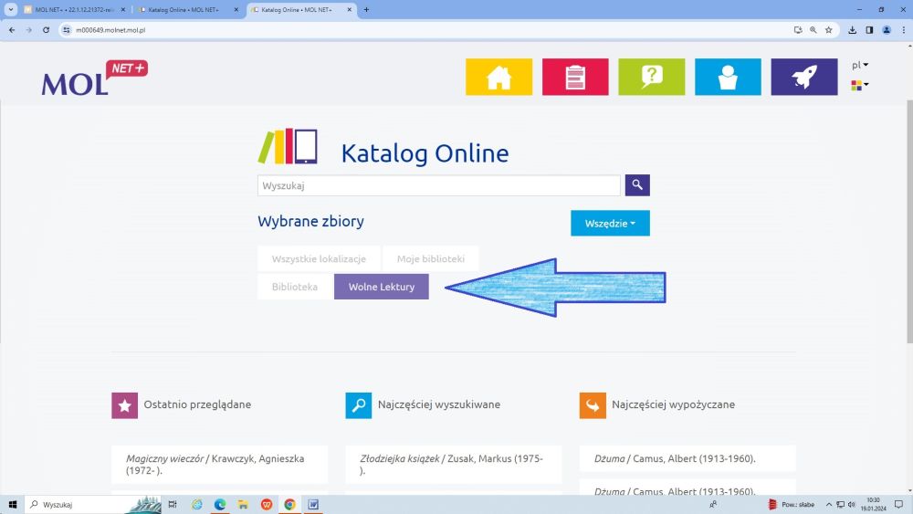Click the Katalog Online heading

point(425,153)
